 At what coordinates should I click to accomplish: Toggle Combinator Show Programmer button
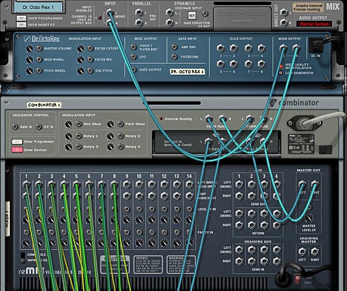[17, 141]
